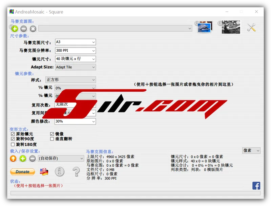
Task: Click the green plus to add source image
Action: click(x=15, y=29)
